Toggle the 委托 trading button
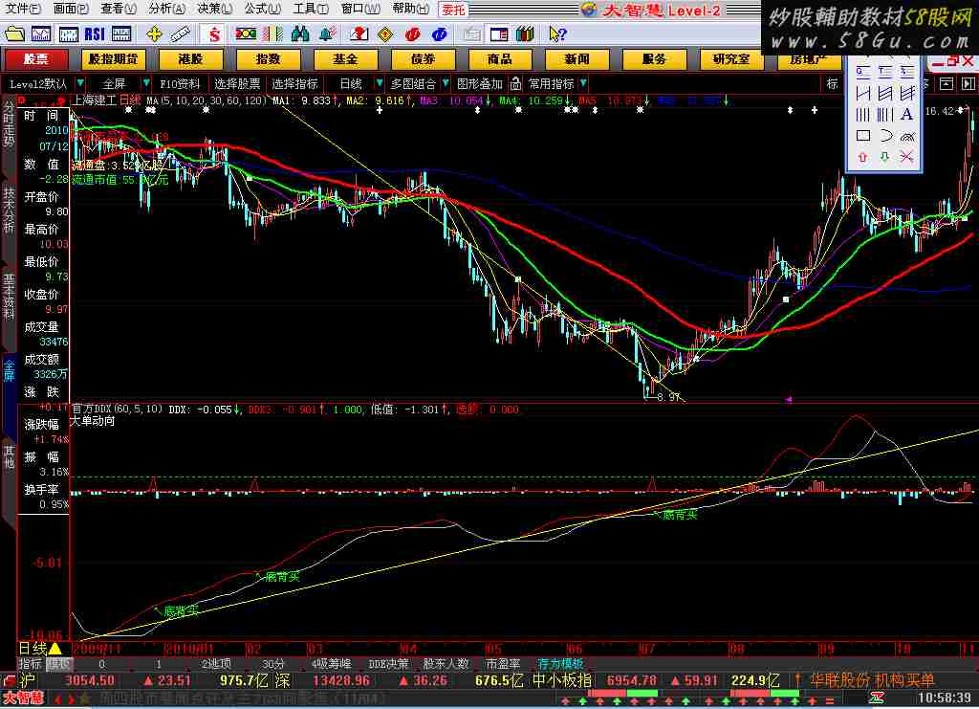 pyautogui.click(x=453, y=10)
